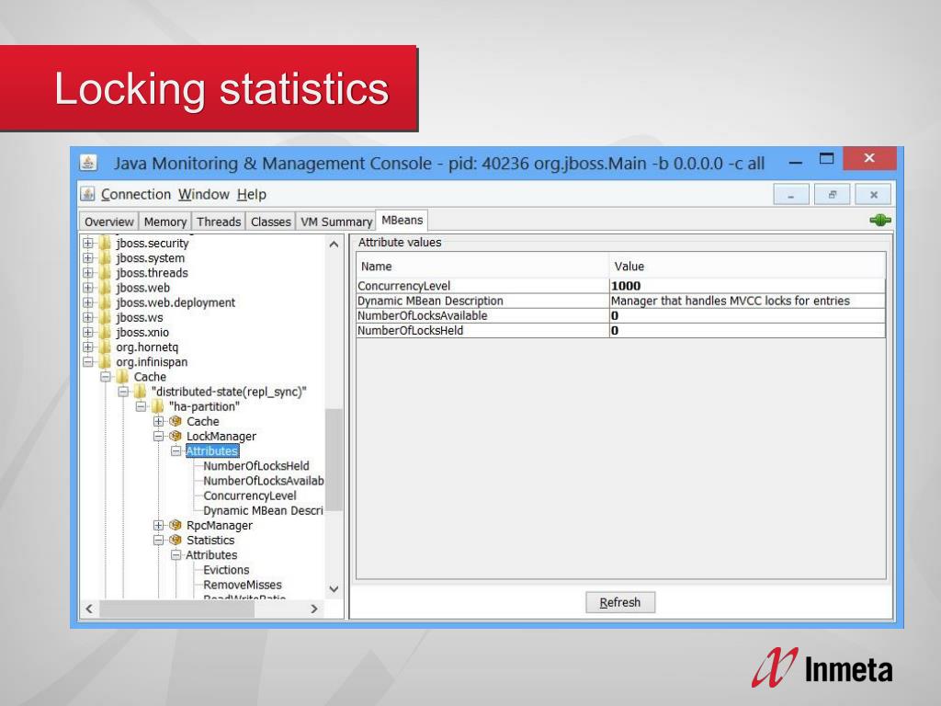Expand the RpcManager node
This screenshot has width=941, height=706.
click(158, 525)
